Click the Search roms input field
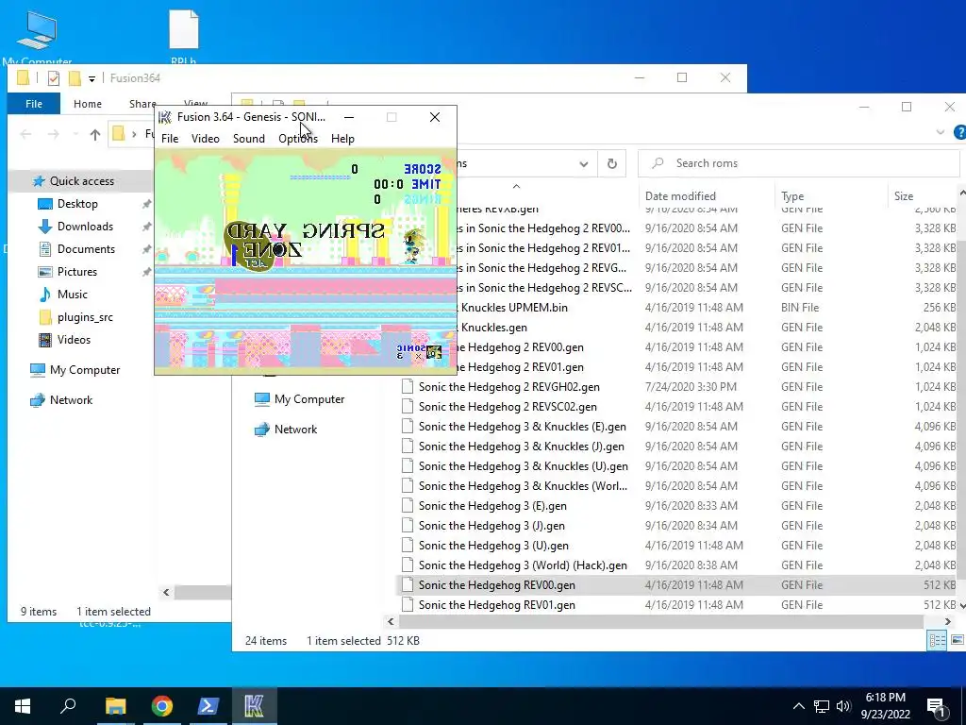The height and width of the screenshot is (725, 966). [x=801, y=163]
